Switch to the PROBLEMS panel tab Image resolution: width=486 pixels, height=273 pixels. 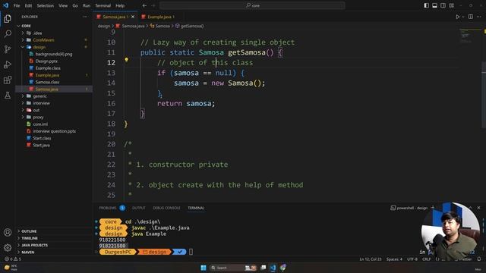point(108,208)
